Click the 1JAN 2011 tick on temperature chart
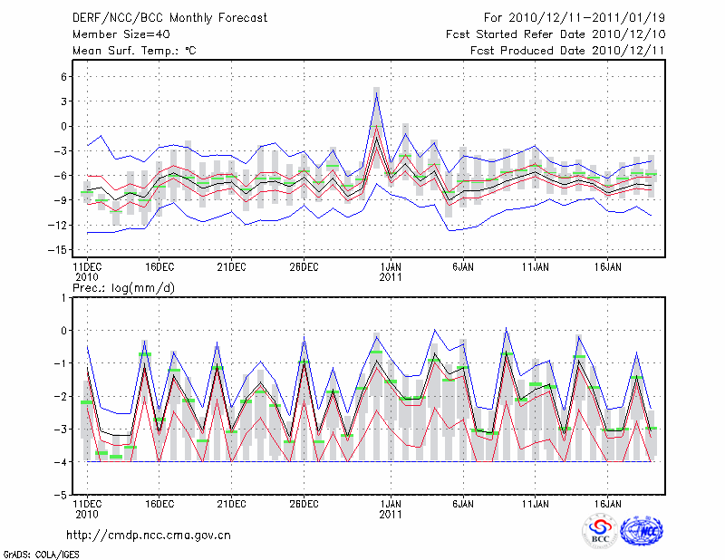Image resolution: width=725 pixels, height=560 pixels. (x=391, y=272)
